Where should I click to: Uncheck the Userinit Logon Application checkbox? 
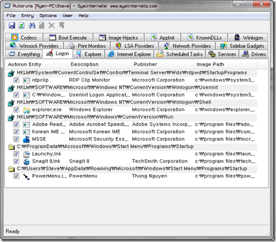[16, 95]
